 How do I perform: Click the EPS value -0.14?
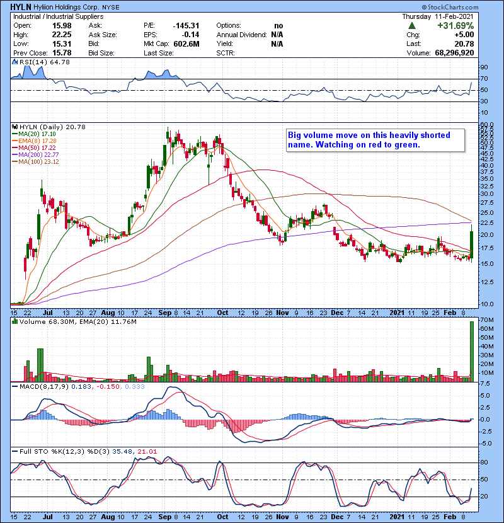coord(190,35)
